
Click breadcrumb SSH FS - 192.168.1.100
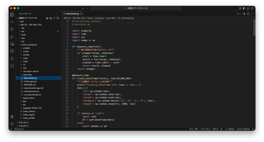point(74,18)
